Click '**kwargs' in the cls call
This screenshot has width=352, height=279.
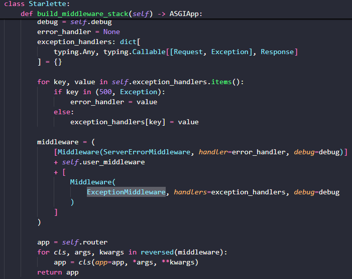tap(178, 262)
